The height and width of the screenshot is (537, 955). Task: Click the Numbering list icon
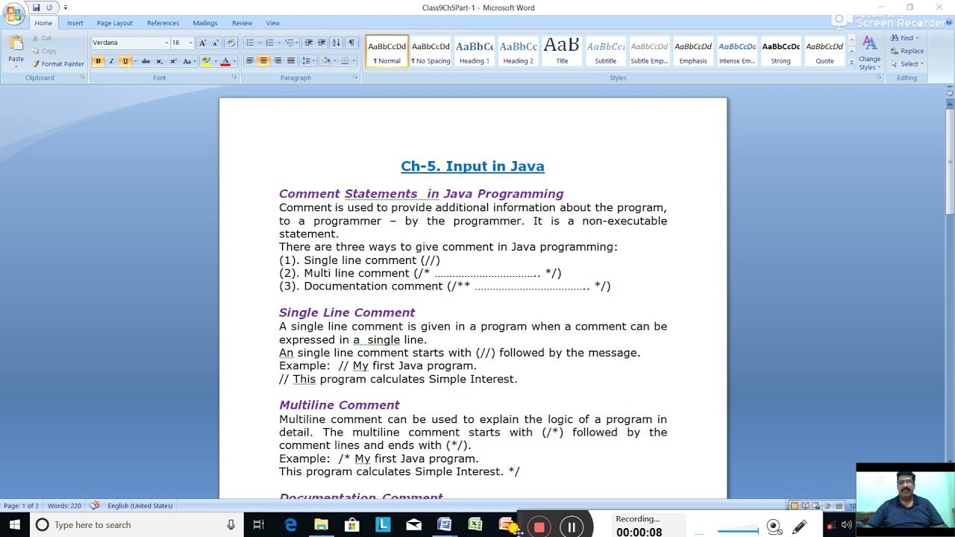[270, 43]
